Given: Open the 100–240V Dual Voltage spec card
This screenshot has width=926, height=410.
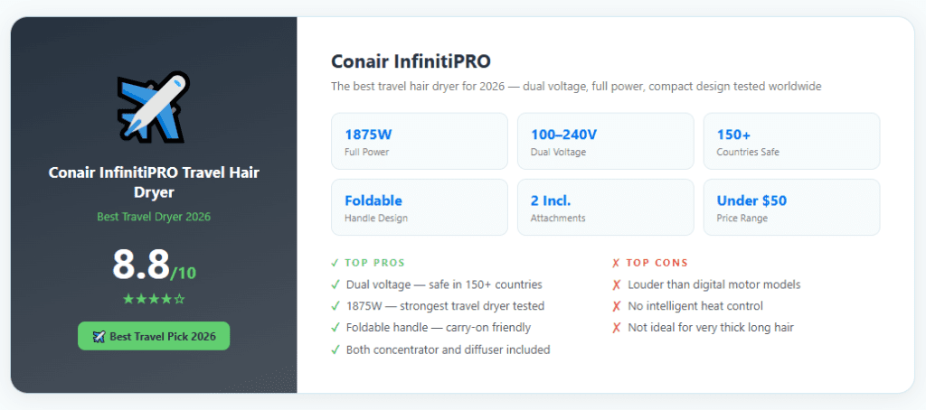Looking at the screenshot, I should click(605, 142).
